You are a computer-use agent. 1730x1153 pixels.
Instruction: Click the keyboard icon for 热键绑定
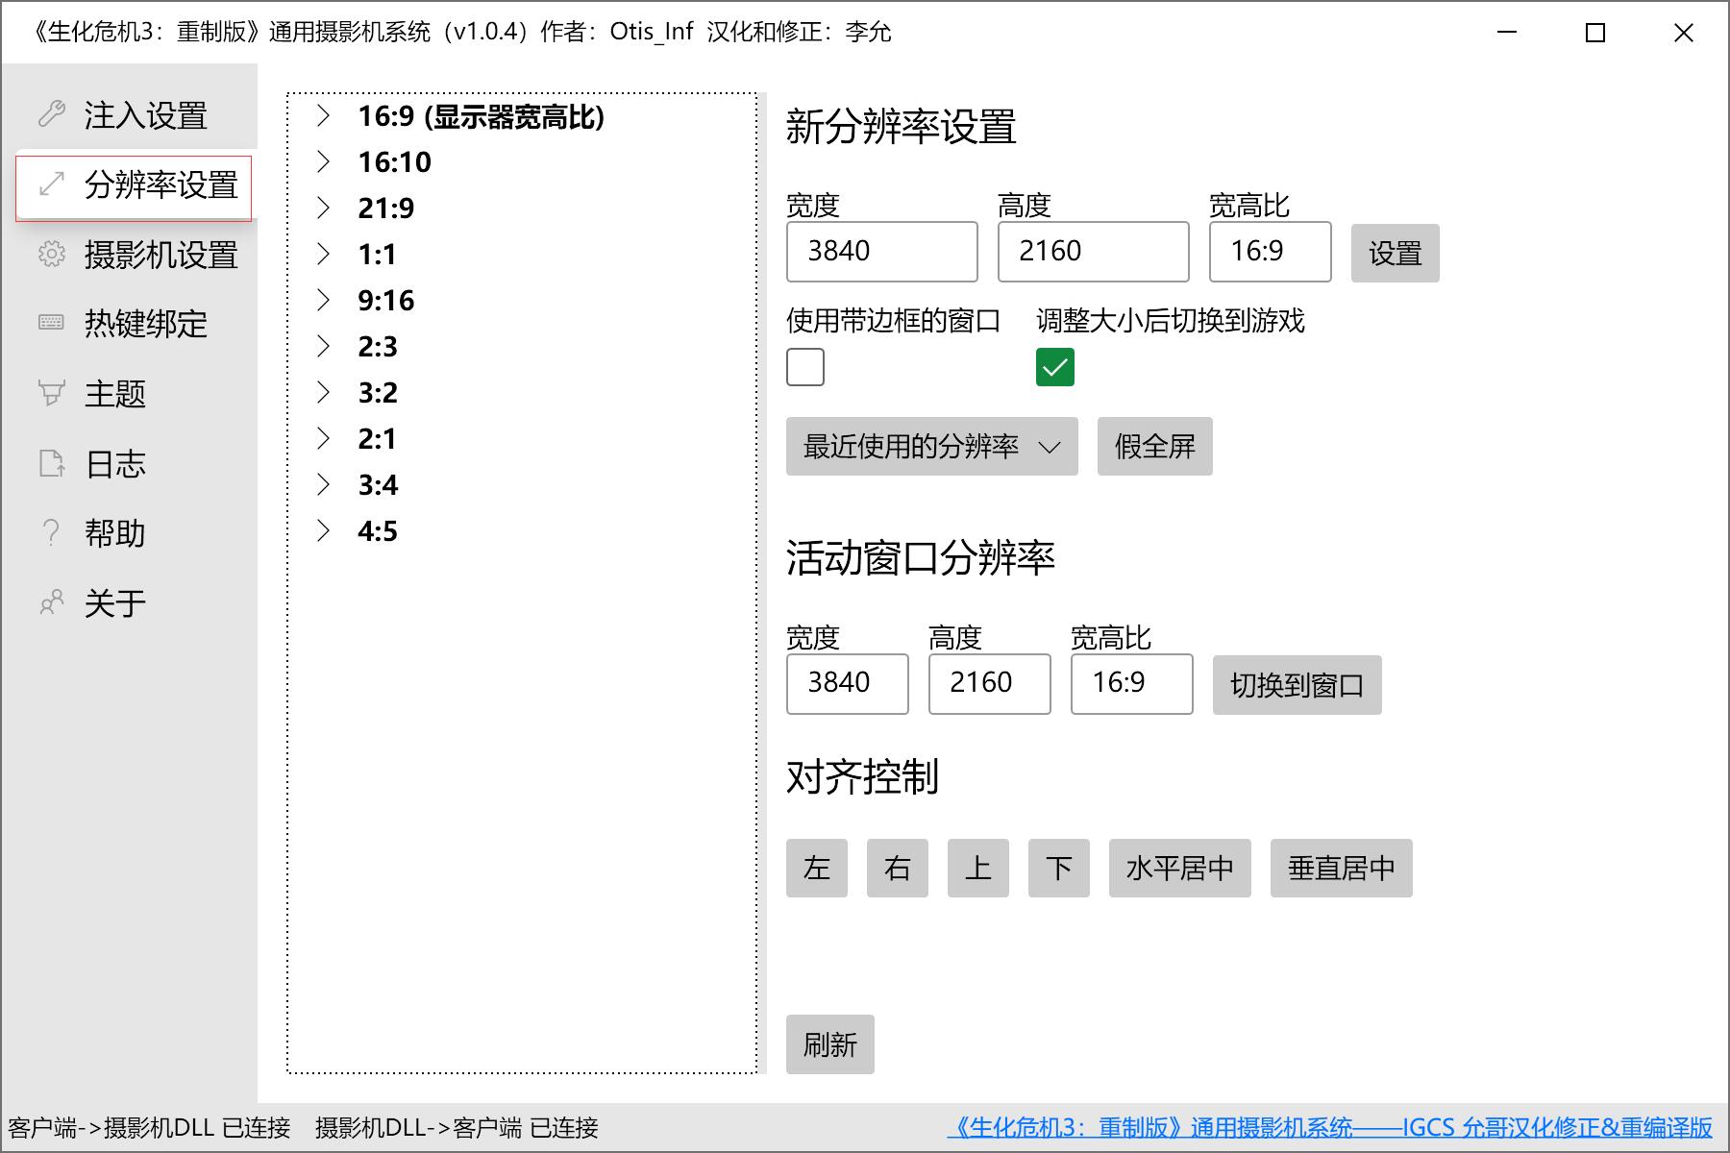point(52,323)
